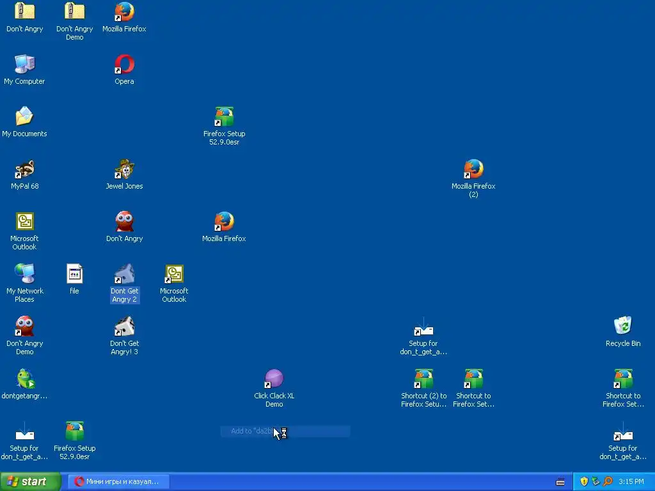Select the Click Clack XL Demo shortcut
The width and height of the screenshot is (655, 491).
click(274, 378)
